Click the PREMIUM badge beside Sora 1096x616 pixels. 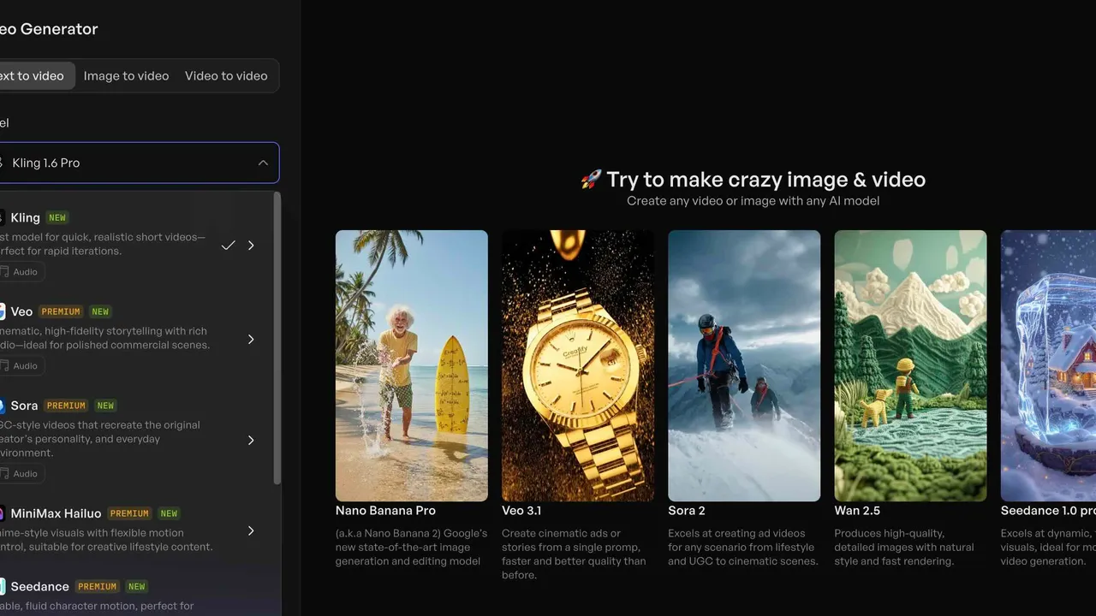[x=66, y=406]
